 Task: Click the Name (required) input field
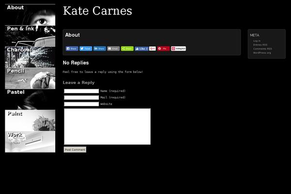click(x=81, y=91)
